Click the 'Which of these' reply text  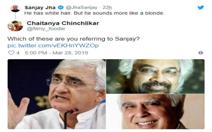[73, 39]
